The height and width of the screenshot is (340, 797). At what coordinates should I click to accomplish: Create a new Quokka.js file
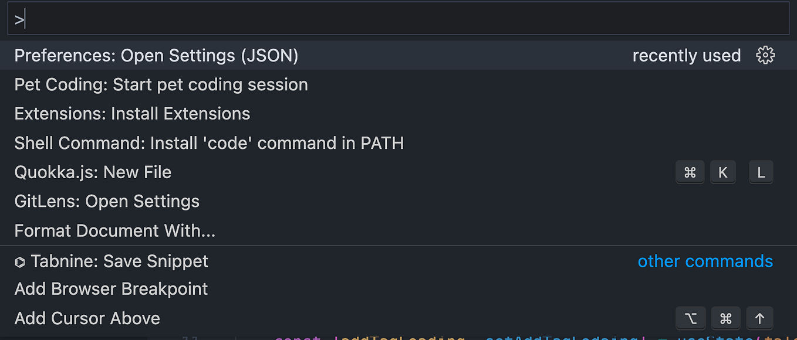tap(93, 172)
